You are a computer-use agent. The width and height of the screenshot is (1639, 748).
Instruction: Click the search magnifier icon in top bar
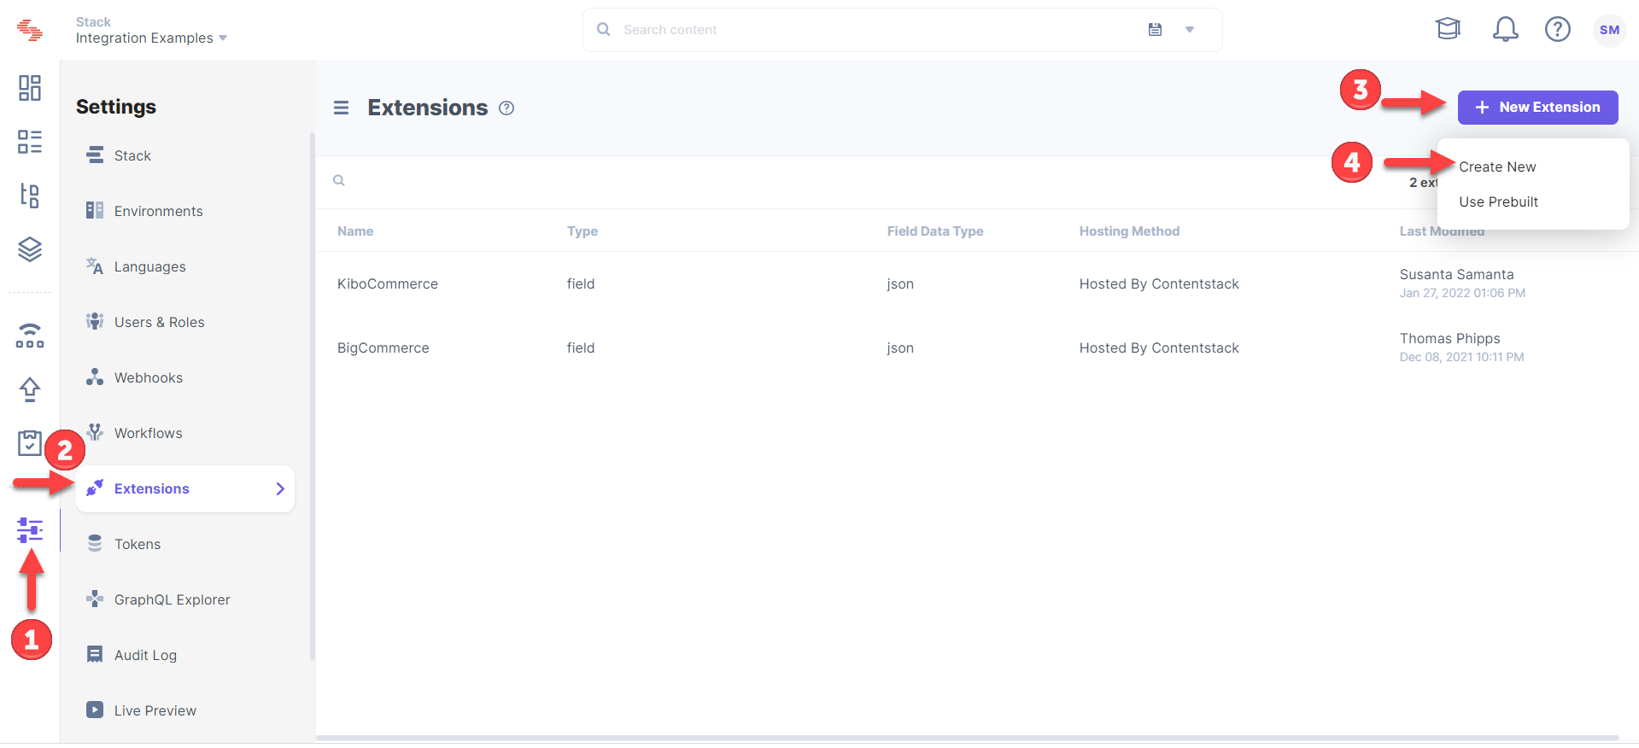(604, 30)
